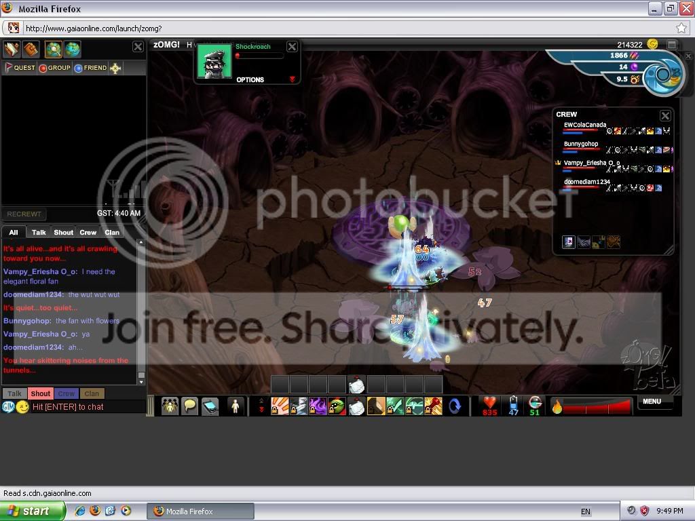Select crew member EWColaCanada
Image resolution: width=695 pixels, height=521 pixels.
click(x=584, y=125)
